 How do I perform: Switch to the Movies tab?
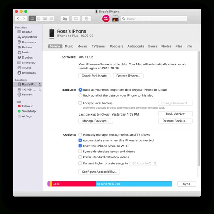point(82,46)
